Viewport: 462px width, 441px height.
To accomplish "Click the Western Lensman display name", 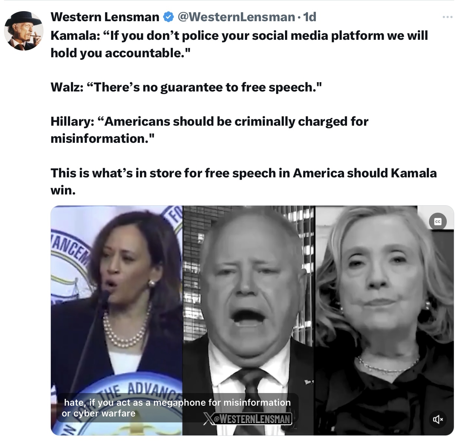I will pyautogui.click(x=105, y=17).
